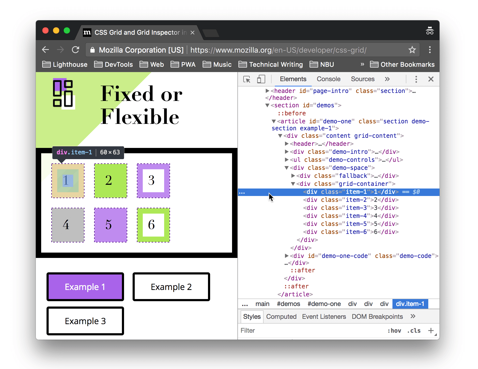Switch to the Console tab
The height and width of the screenshot is (369, 478).
tap(328, 79)
